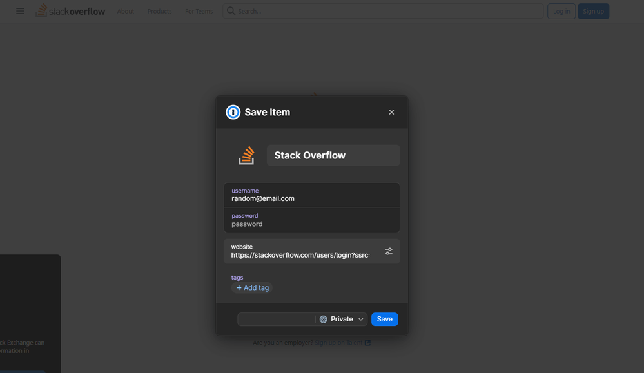The height and width of the screenshot is (373, 644).
Task: Open the Products menu item
Action: pos(159,11)
